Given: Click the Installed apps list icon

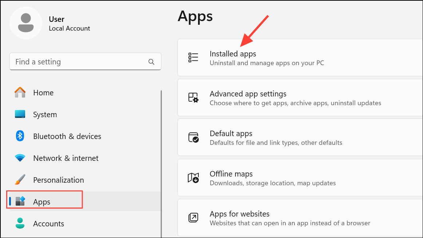Looking at the screenshot, I should pos(193,57).
